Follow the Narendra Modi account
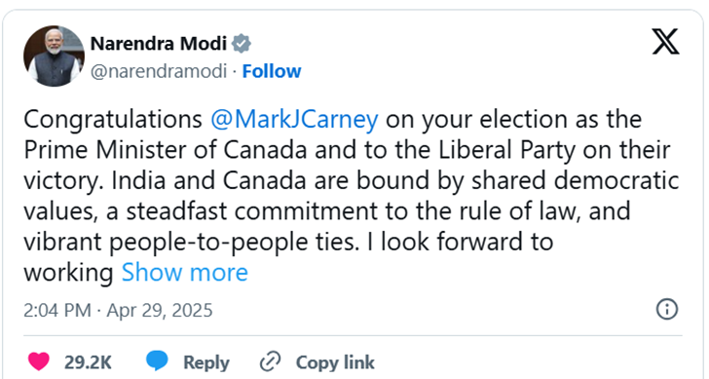The image size is (709, 379). point(272,71)
